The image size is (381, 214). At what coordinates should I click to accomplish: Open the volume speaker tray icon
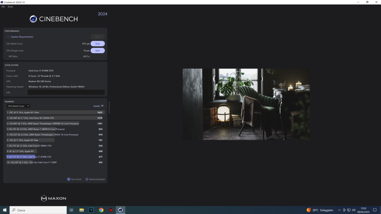(354, 210)
